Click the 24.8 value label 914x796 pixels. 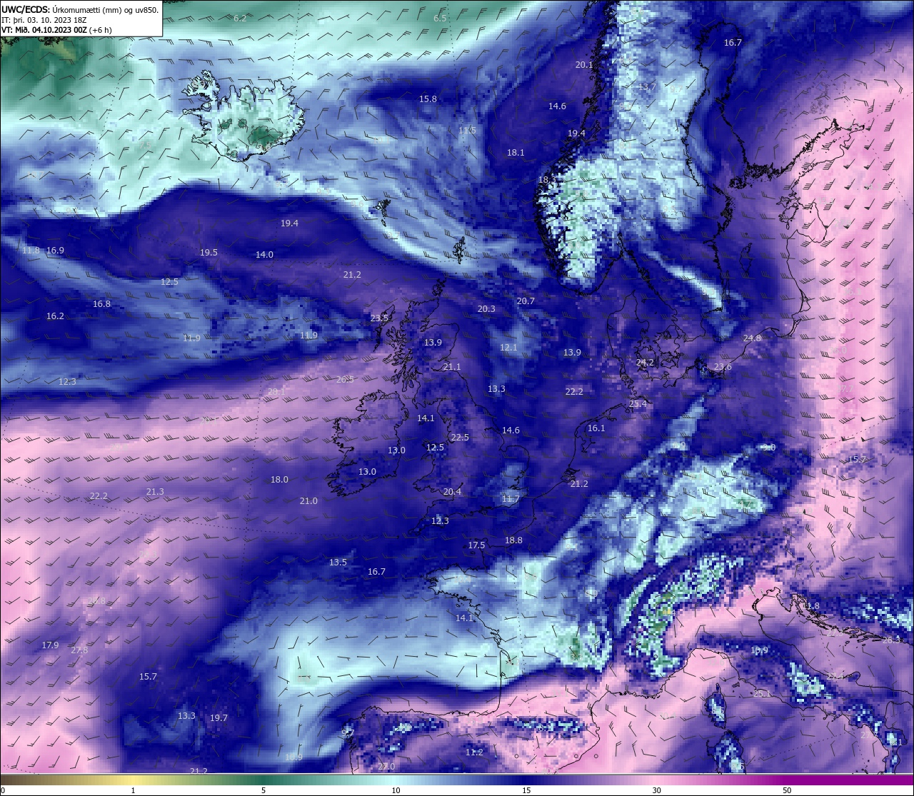[752, 338]
